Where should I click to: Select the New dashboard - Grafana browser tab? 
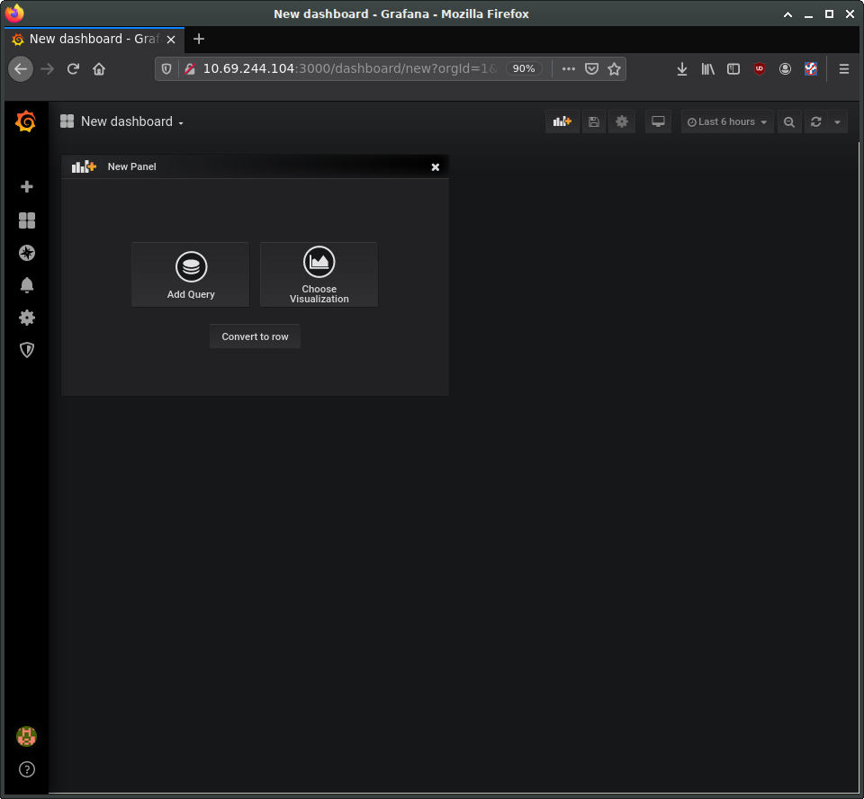[94, 39]
